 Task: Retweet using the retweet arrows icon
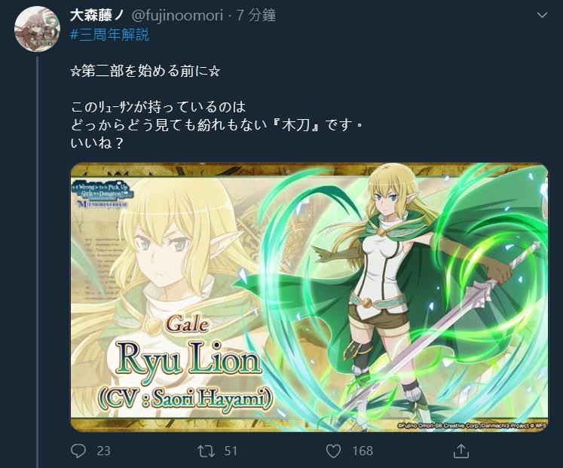206,451
